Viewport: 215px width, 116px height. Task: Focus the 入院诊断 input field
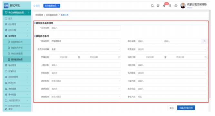point(85,65)
